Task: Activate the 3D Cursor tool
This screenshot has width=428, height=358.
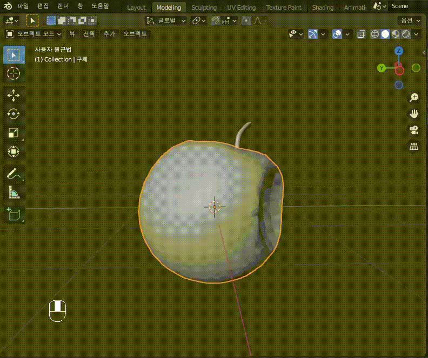Action: [14, 73]
